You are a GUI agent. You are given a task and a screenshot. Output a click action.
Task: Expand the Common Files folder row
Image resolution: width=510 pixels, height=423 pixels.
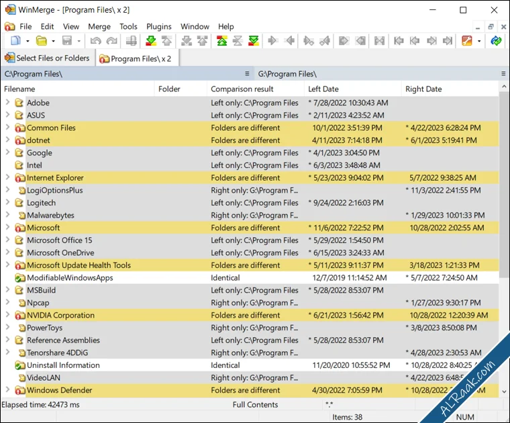[x=7, y=128]
